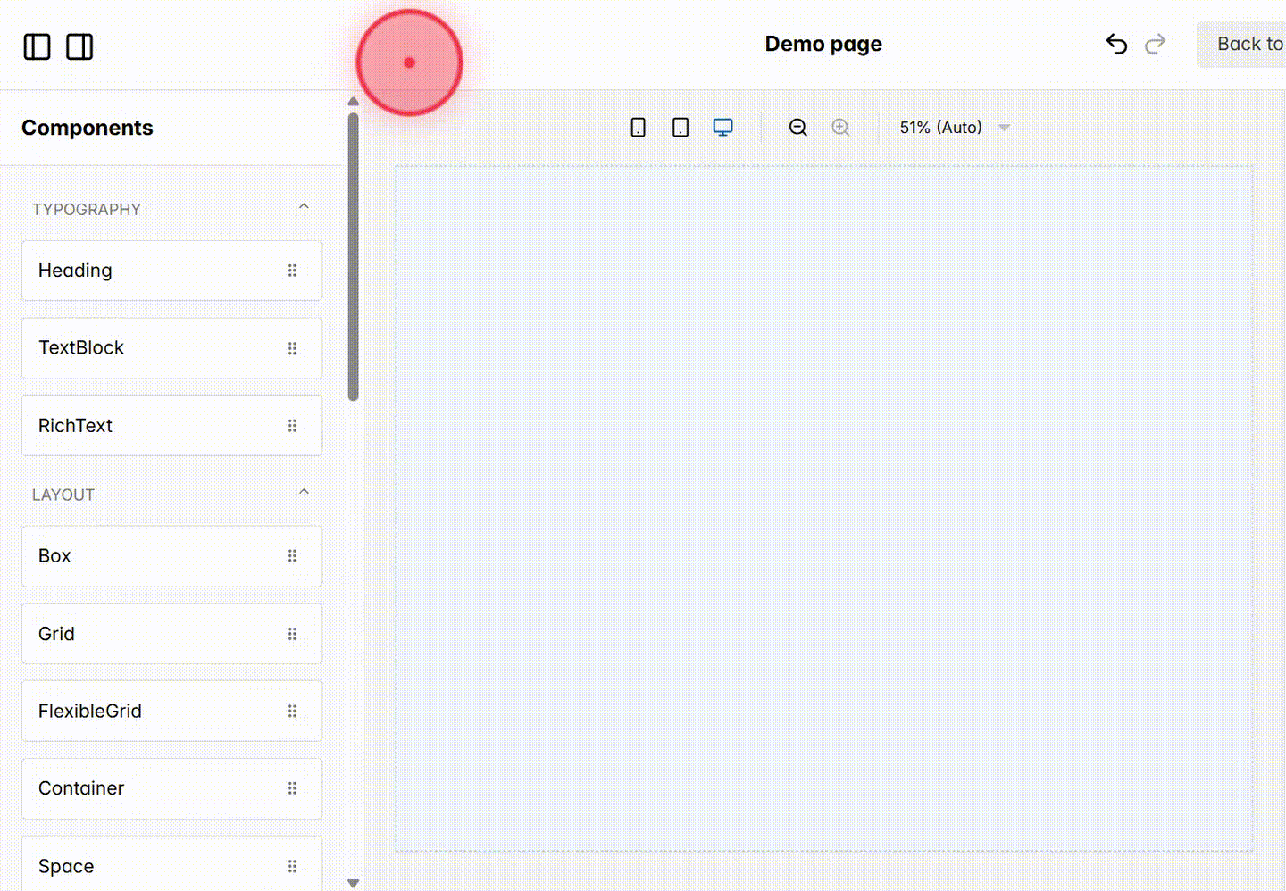The image size is (1286, 891).
Task: Click the undo arrow icon
Action: pos(1115,44)
